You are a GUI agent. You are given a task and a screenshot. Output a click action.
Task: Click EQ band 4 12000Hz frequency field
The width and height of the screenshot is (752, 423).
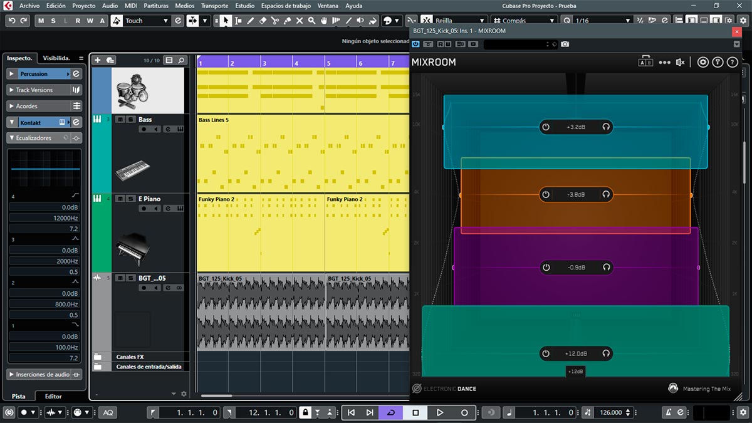[44, 218]
